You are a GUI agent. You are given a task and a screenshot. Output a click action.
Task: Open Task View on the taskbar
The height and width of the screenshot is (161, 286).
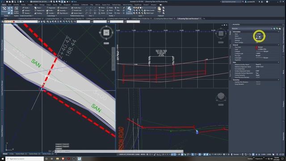coord(52,159)
